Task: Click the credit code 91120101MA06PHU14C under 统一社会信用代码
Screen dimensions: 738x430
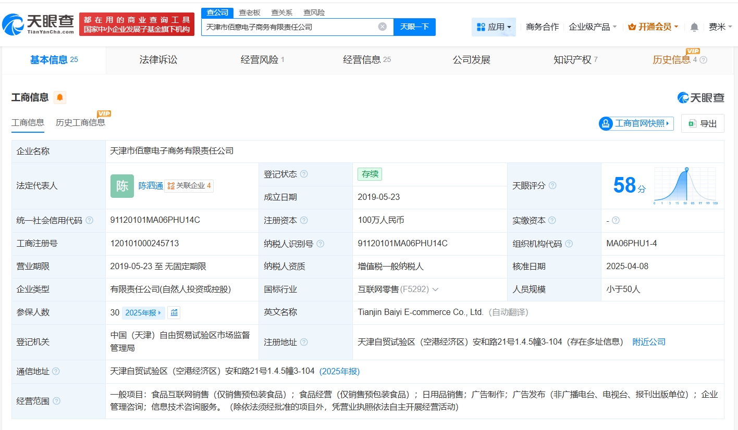Action: (155, 220)
